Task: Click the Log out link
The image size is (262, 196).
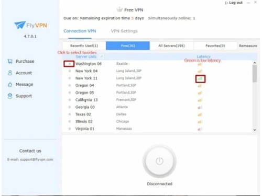Action: tap(236, 3)
